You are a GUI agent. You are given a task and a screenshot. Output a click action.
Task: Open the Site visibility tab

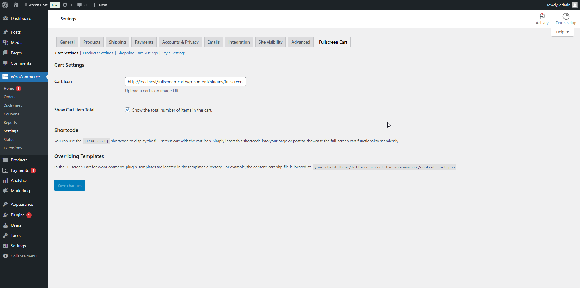point(270,42)
